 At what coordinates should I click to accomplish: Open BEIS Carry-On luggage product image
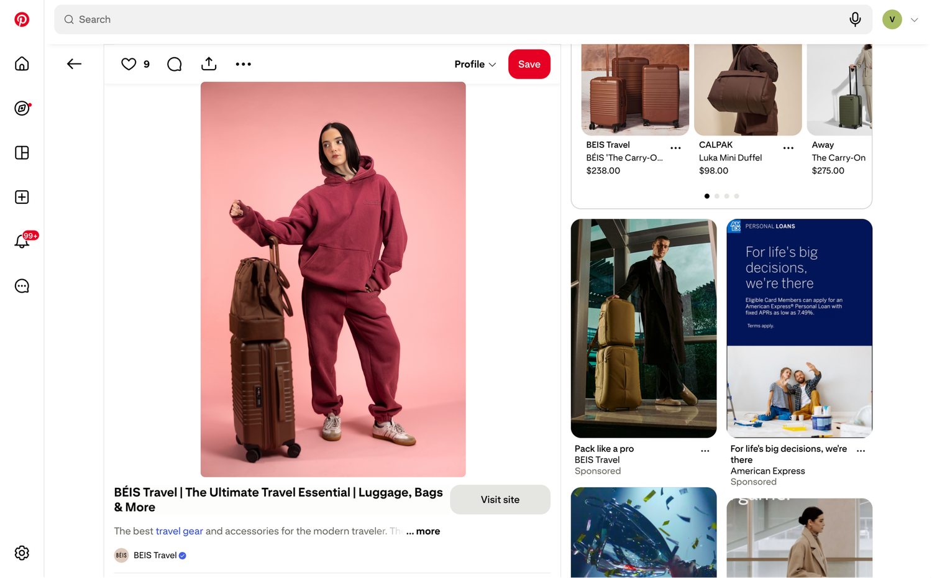click(635, 89)
